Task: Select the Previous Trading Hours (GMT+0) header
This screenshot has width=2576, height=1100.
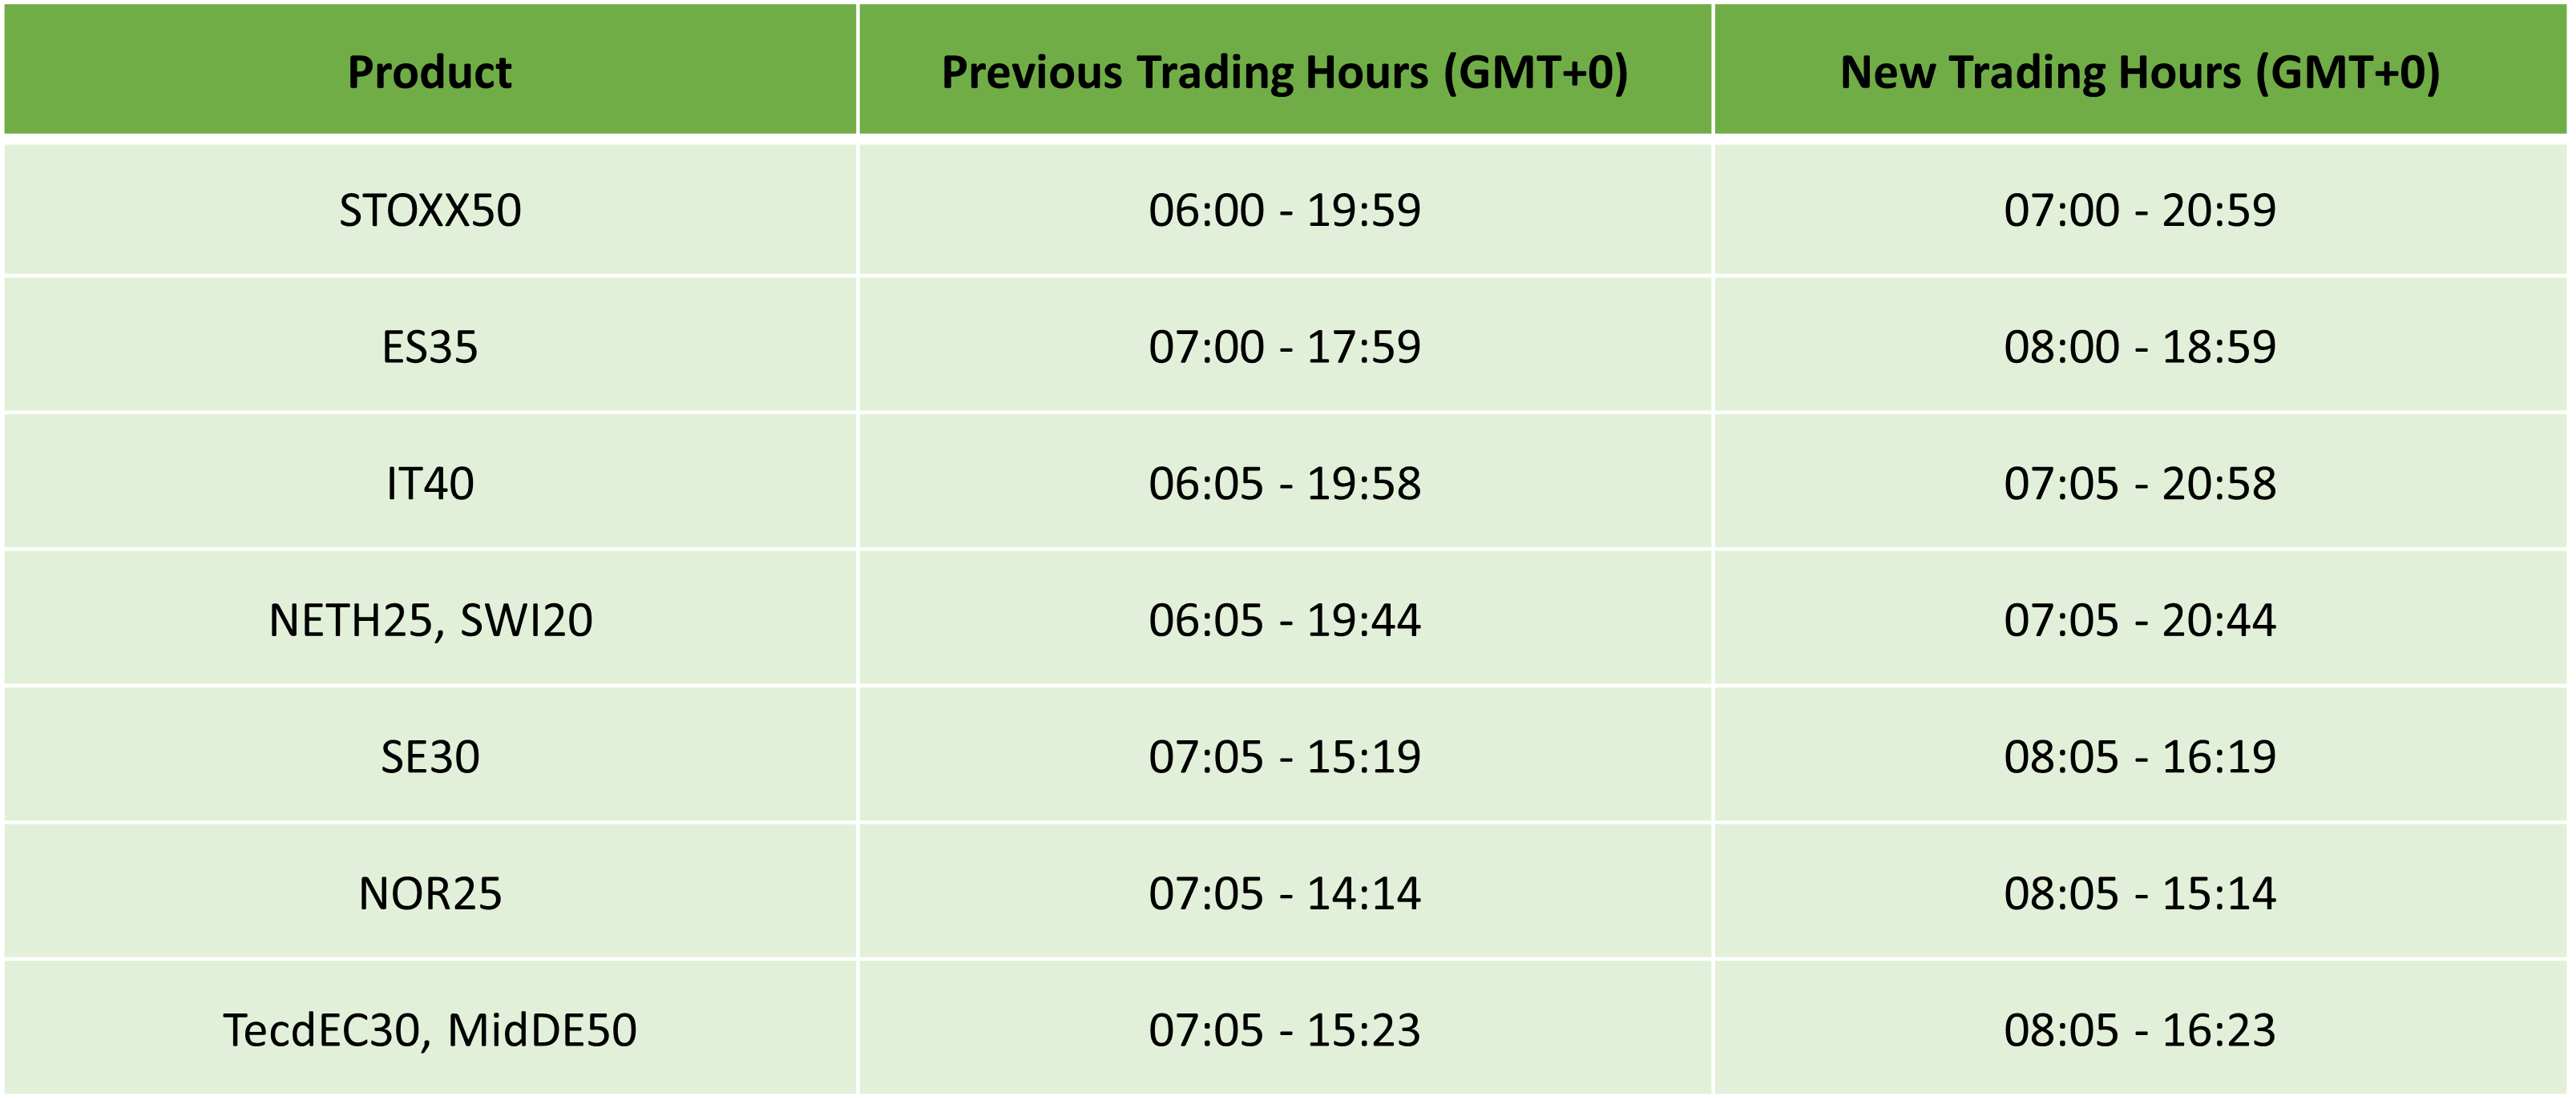Action: pos(1285,69)
